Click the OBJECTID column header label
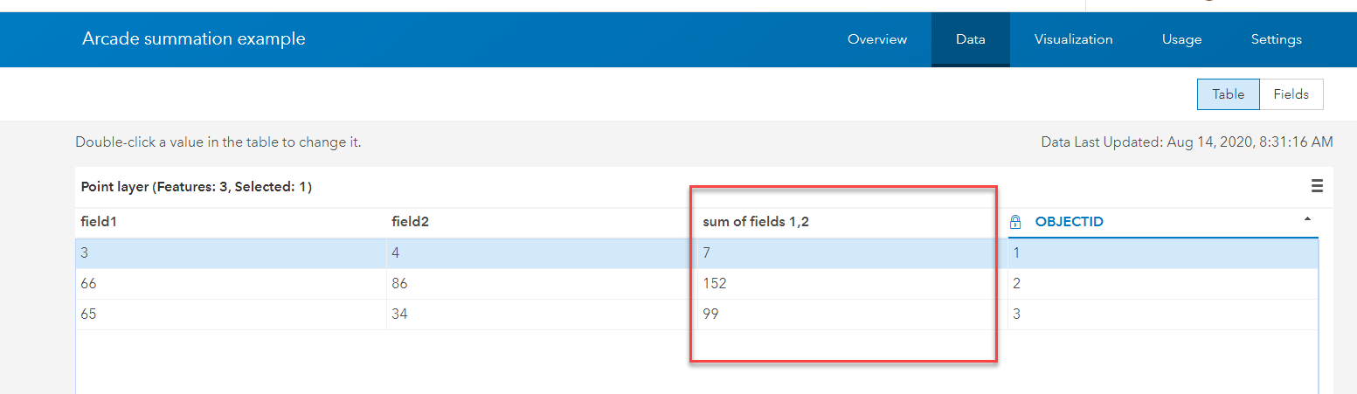Image resolution: width=1357 pixels, height=394 pixels. tap(1069, 222)
